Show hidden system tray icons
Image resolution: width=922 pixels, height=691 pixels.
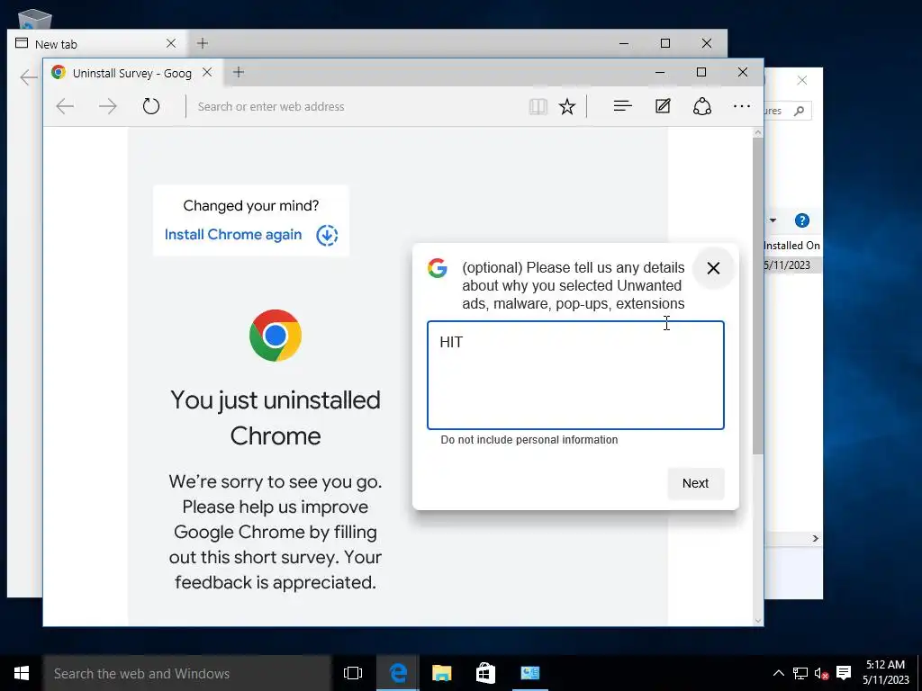[778, 673]
